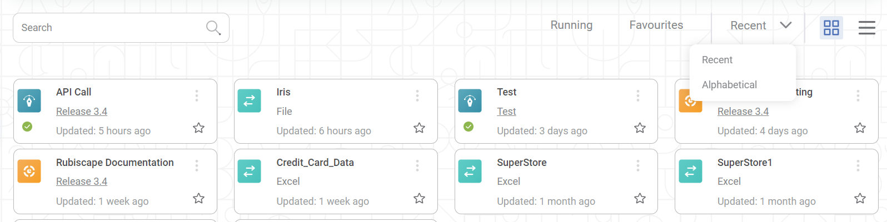Open the three-dot menu on SuperStore card
Image resolution: width=887 pixels, height=222 pixels.
(637, 165)
